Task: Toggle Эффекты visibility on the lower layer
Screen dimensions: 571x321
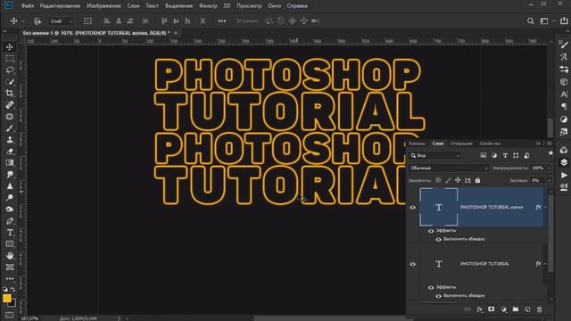Action: tap(431, 287)
